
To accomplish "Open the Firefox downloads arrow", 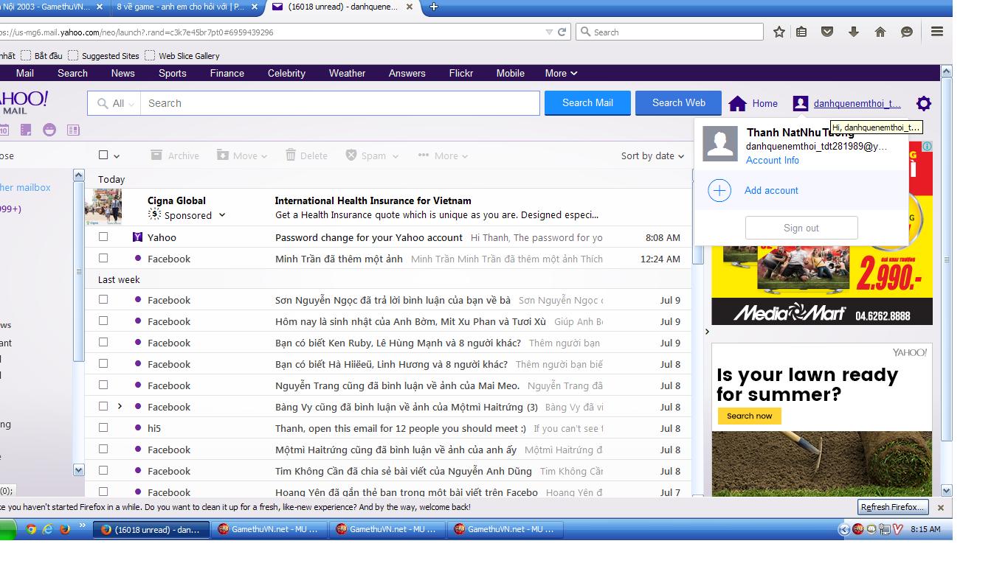I will coord(854,32).
